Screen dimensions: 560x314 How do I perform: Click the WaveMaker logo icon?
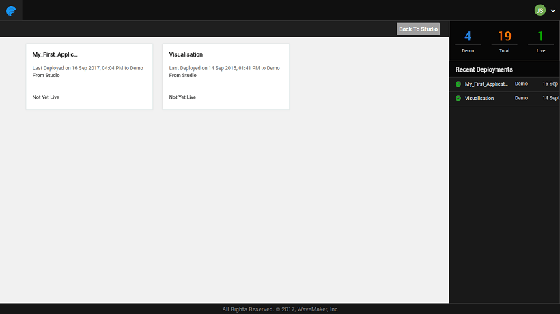(x=11, y=10)
